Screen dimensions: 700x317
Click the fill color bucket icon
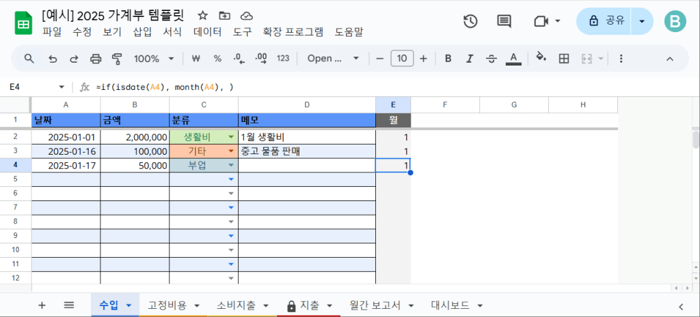[541, 58]
